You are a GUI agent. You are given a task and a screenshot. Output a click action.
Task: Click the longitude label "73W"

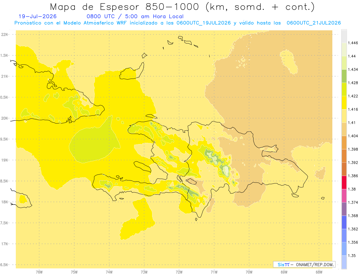[x=144, y=272]
